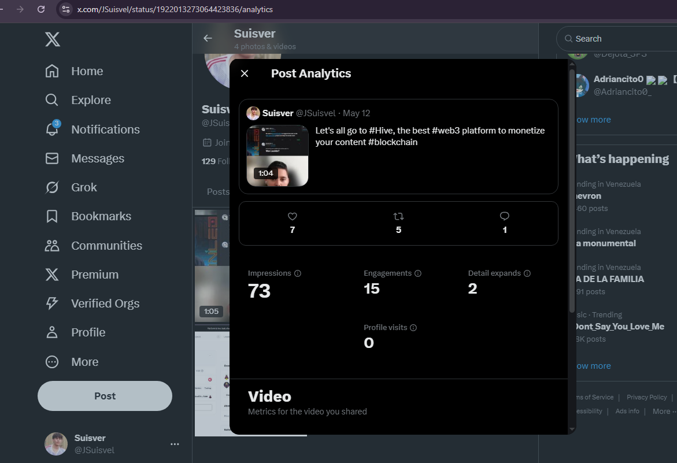
Task: Click the blue Post button
Action: 105,396
